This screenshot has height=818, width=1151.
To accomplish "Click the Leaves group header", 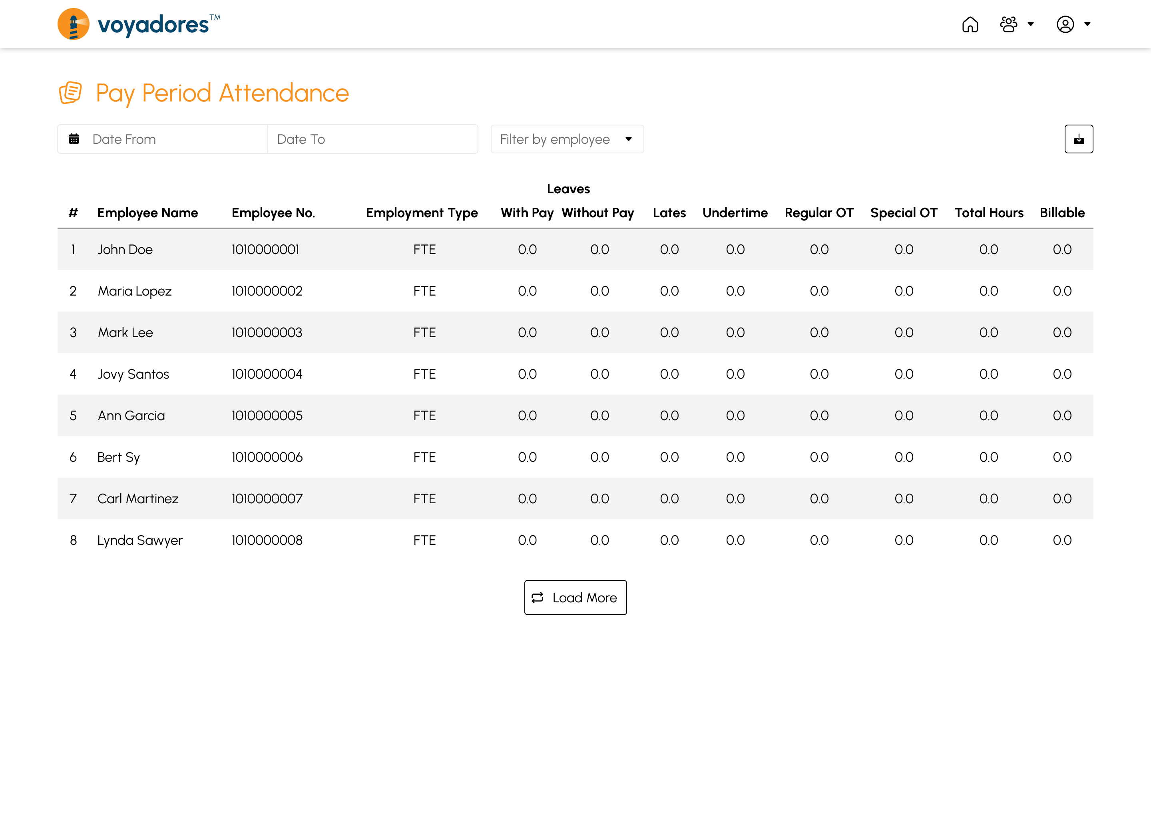I will coord(568,189).
